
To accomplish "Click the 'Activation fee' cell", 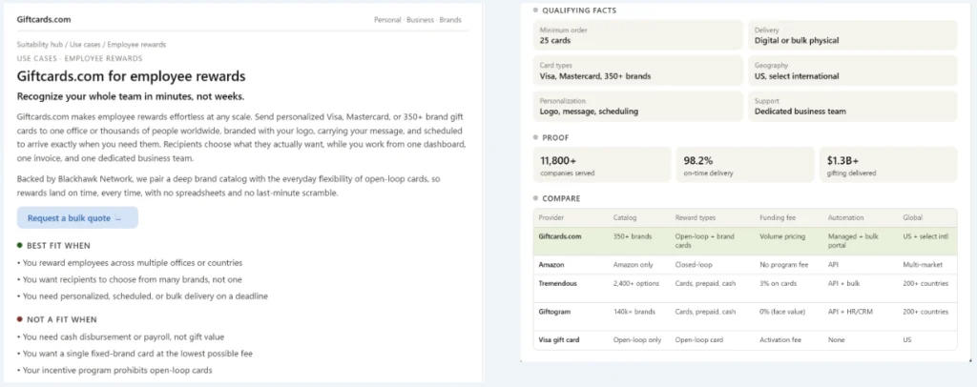I will pos(780,340).
